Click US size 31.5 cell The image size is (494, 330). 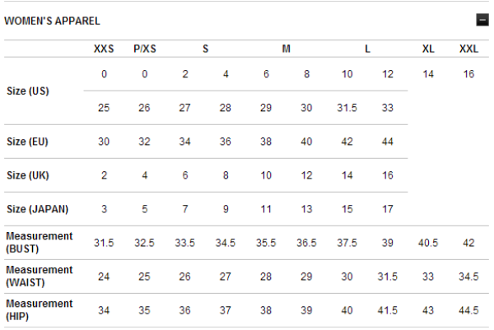tap(347, 108)
